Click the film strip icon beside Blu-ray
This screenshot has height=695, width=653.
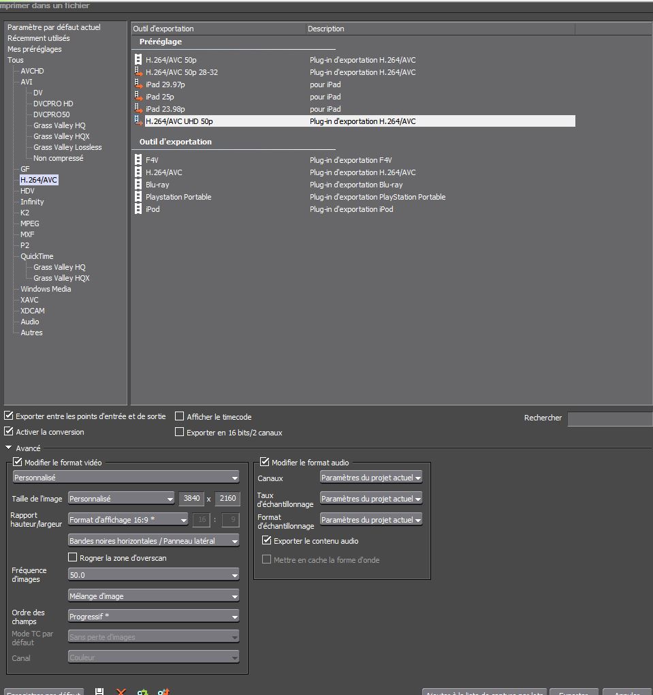coord(138,185)
